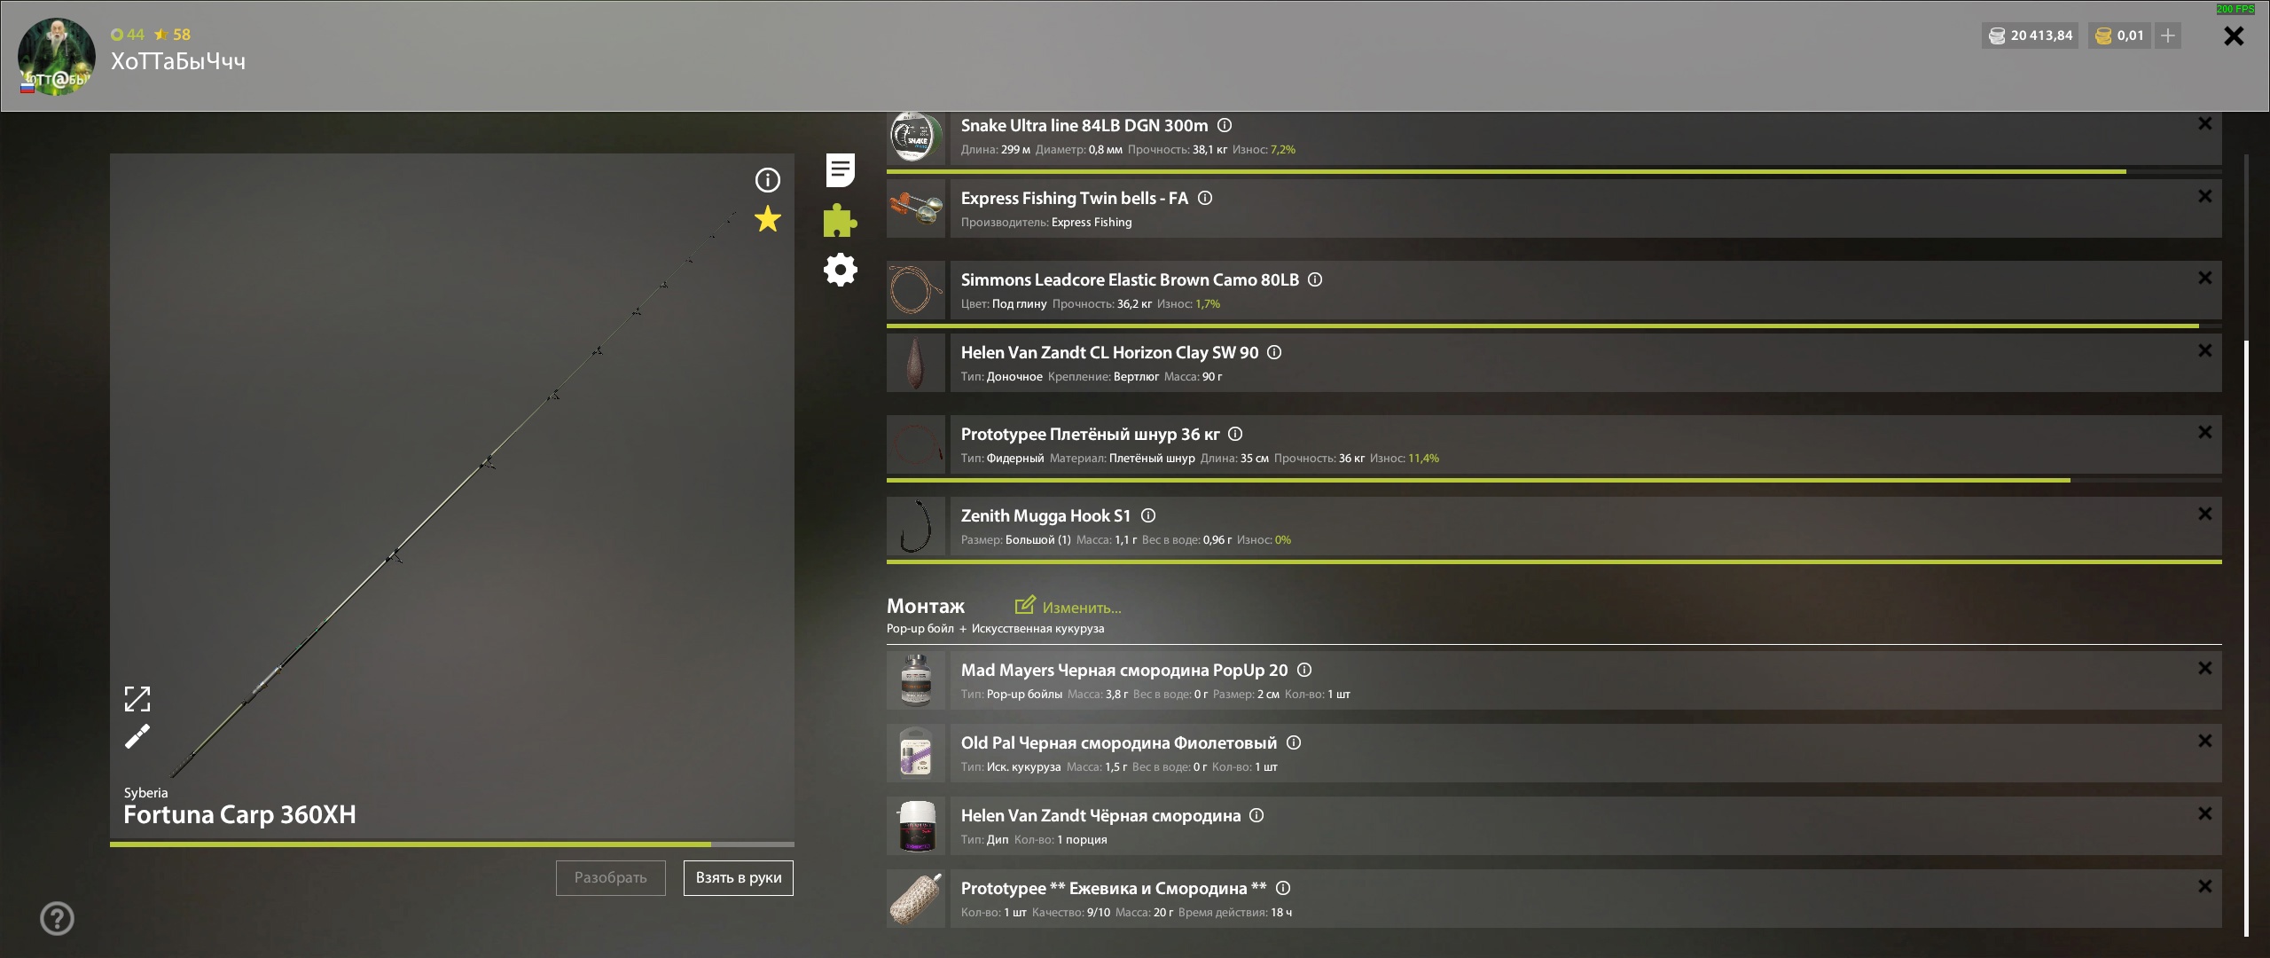This screenshot has width=2270, height=958.
Task: Click Изменить to edit the rig
Action: point(1068,607)
